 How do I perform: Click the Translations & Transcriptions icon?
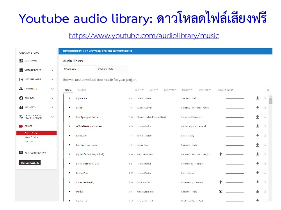click(21, 117)
